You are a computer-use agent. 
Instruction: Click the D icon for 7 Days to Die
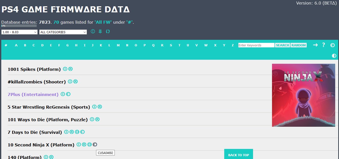click(x=77, y=132)
